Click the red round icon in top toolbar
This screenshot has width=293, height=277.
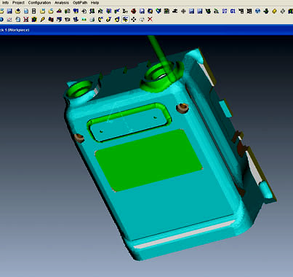[x=134, y=11]
